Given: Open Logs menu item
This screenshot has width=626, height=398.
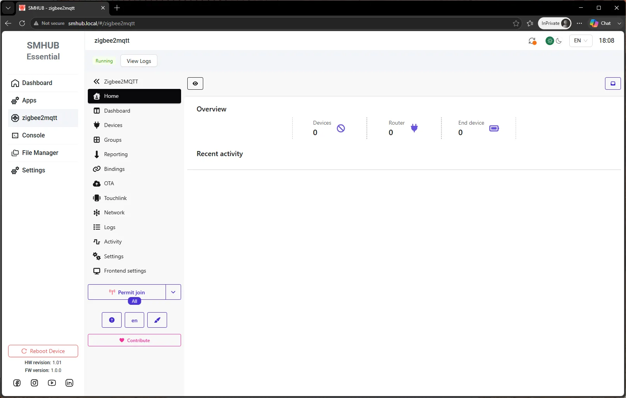Looking at the screenshot, I should (134, 227).
